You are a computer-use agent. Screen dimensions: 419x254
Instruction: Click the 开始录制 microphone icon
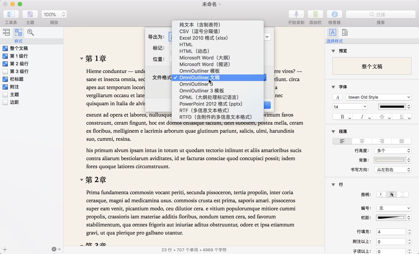click(296, 14)
